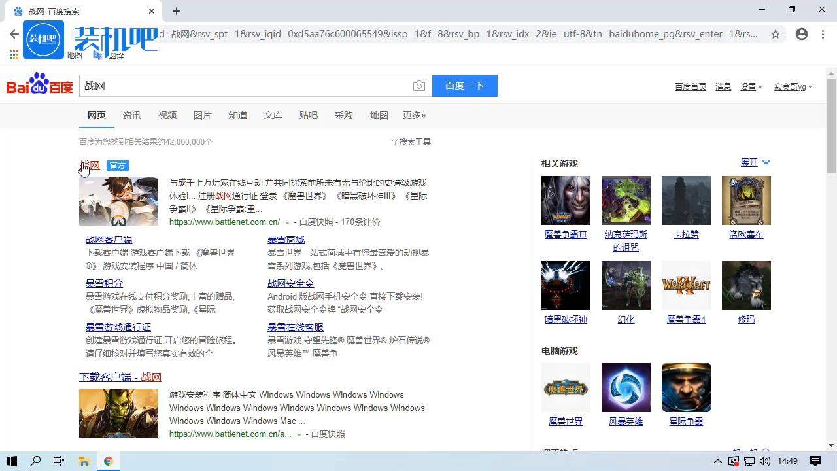Open the 战网客户端 link
This screenshot has height=471, width=837.
pyautogui.click(x=109, y=239)
